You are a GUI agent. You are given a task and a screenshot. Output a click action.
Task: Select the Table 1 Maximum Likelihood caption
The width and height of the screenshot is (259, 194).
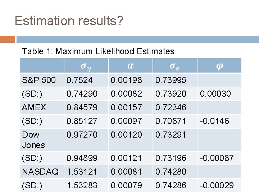pyautogui.click(x=98, y=51)
